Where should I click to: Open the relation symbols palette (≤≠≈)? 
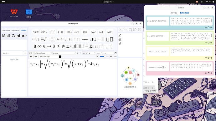pyautogui.click(x=36, y=32)
